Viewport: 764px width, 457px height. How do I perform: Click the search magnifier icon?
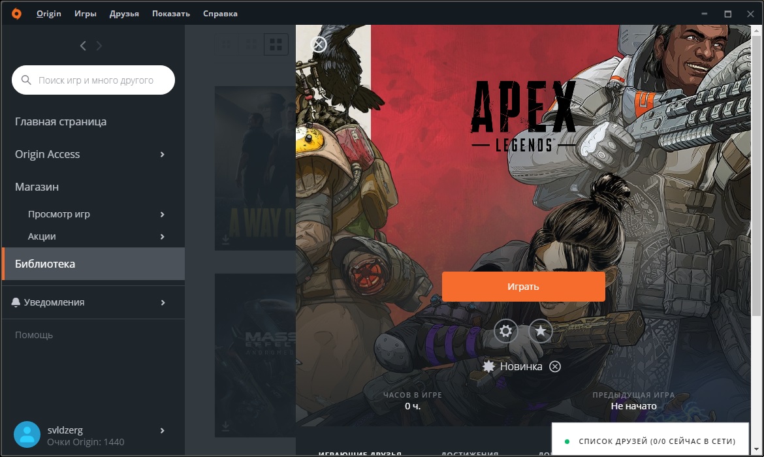[x=26, y=80]
